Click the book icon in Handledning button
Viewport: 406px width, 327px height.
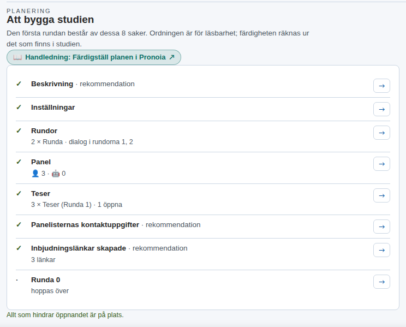17,57
